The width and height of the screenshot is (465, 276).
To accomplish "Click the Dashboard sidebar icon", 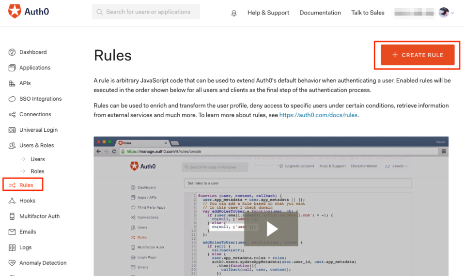I will (x=12, y=52).
